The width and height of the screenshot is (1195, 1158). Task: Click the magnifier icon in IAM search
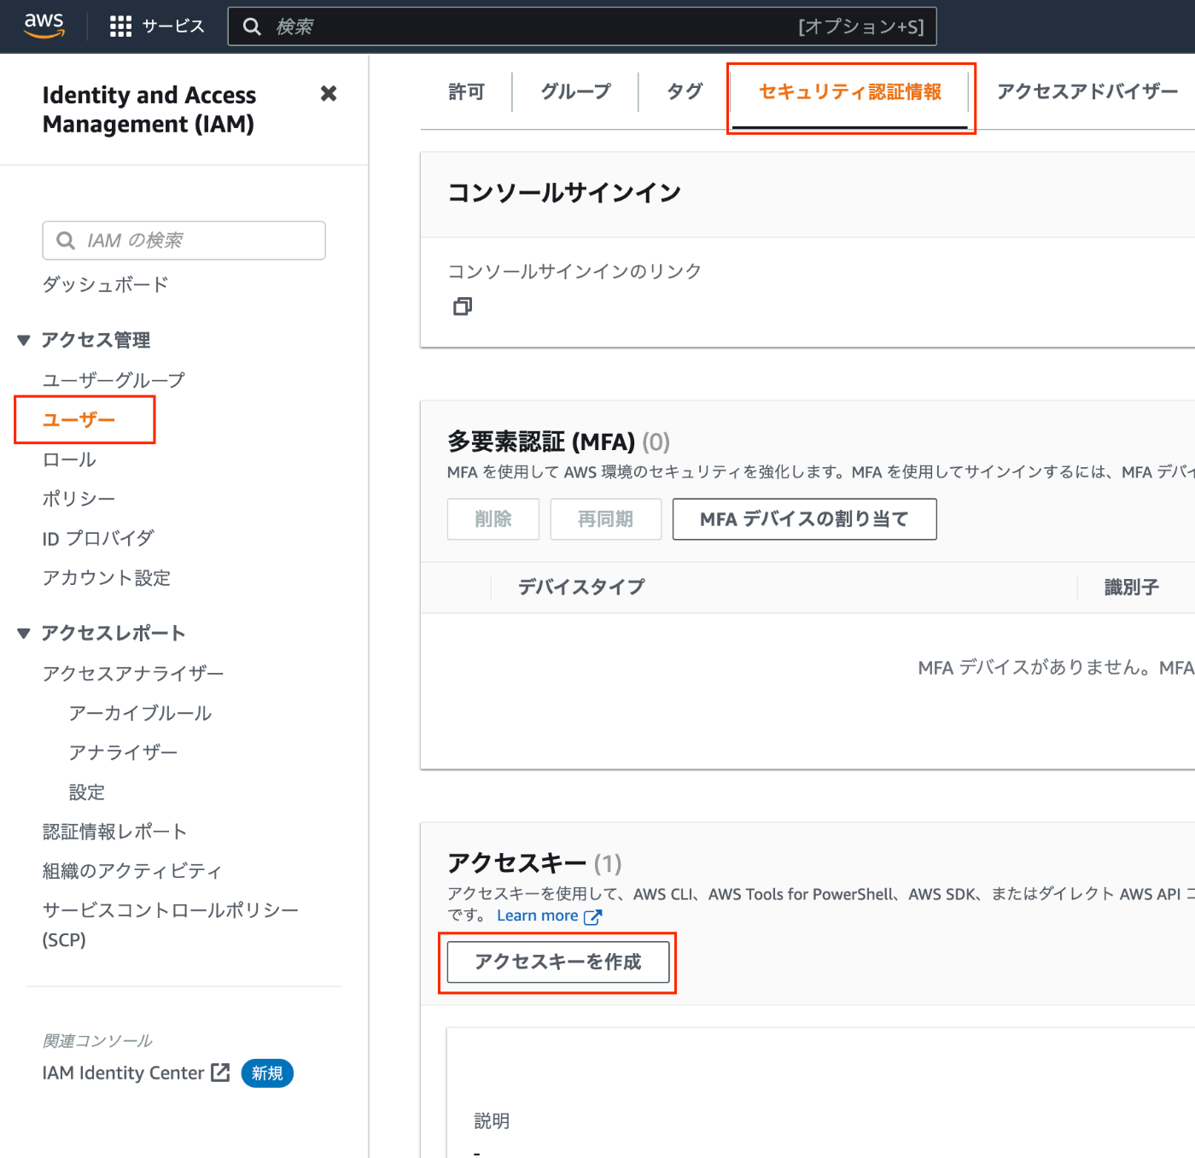[x=66, y=241]
